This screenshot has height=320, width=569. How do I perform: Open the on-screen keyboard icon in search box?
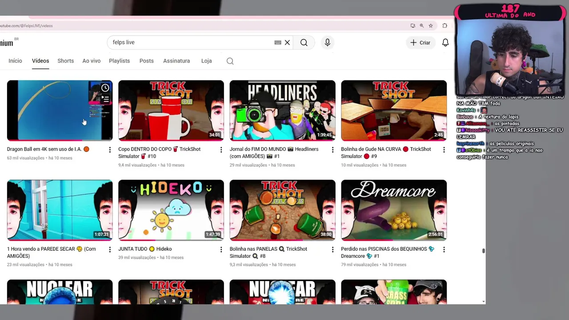(278, 42)
